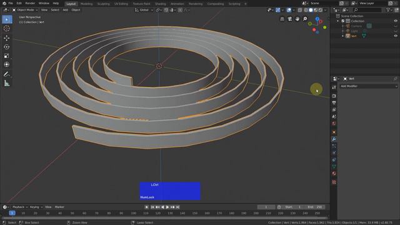Open the Physics properties tab
The width and height of the screenshot is (400, 225).
(334, 152)
